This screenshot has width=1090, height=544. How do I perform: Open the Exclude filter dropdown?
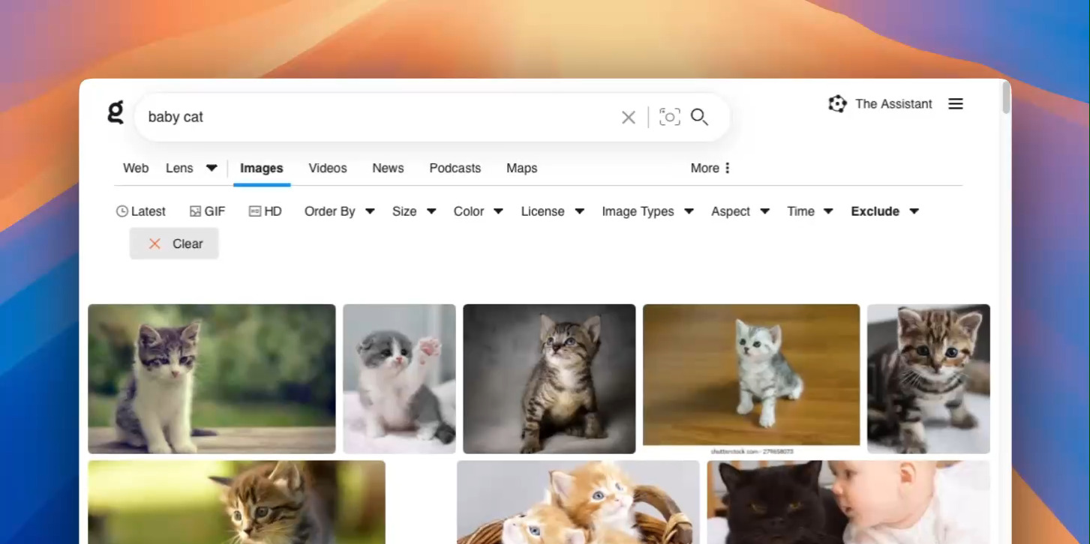click(884, 211)
